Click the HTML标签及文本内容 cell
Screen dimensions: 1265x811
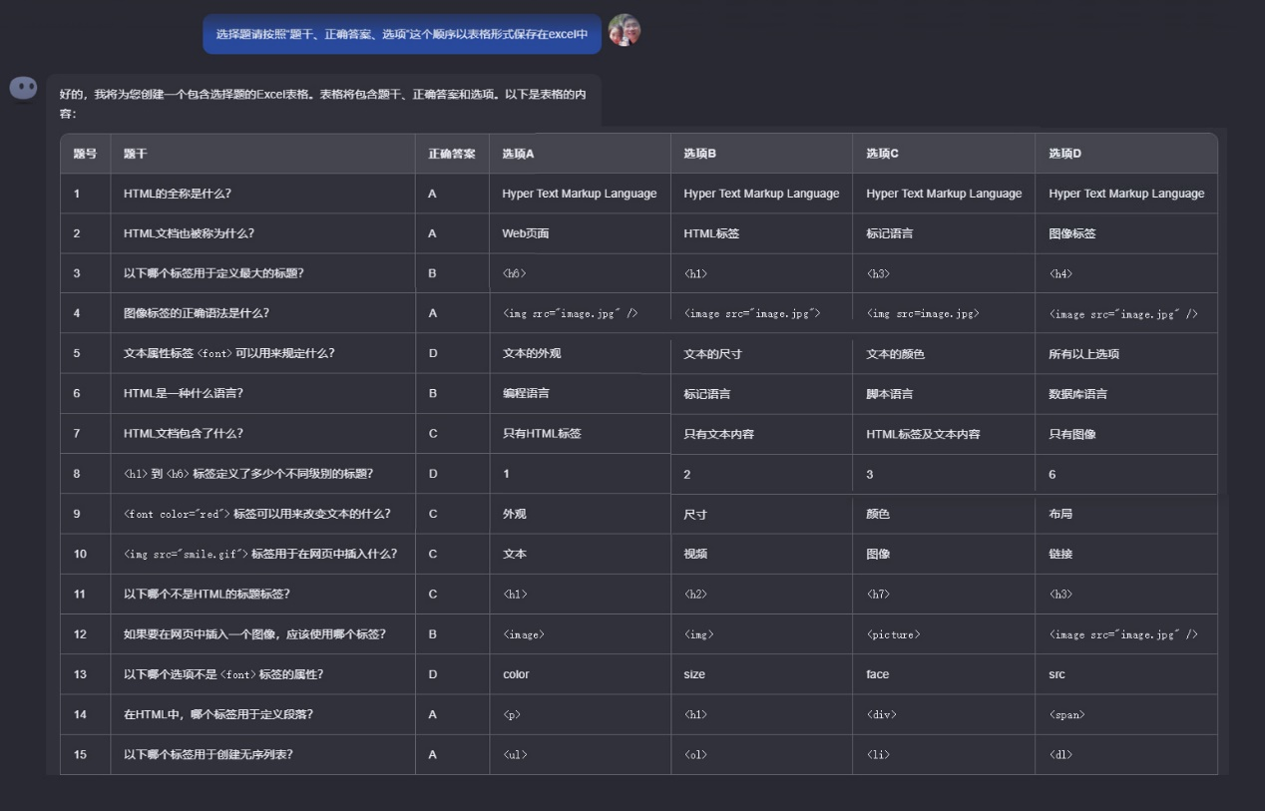[x=923, y=434]
